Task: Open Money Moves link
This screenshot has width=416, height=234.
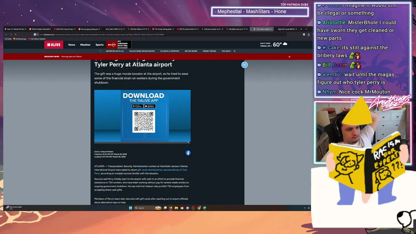Action: (x=209, y=51)
